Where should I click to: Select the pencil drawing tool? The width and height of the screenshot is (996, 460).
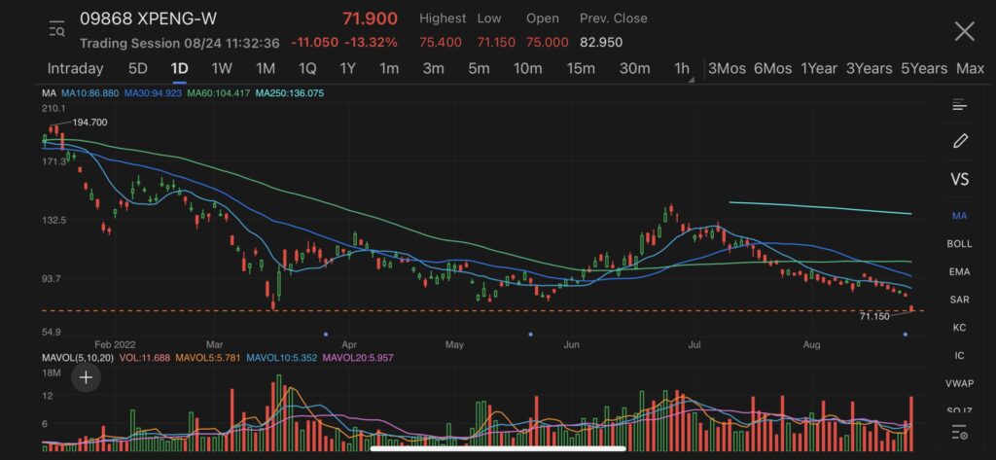(960, 140)
